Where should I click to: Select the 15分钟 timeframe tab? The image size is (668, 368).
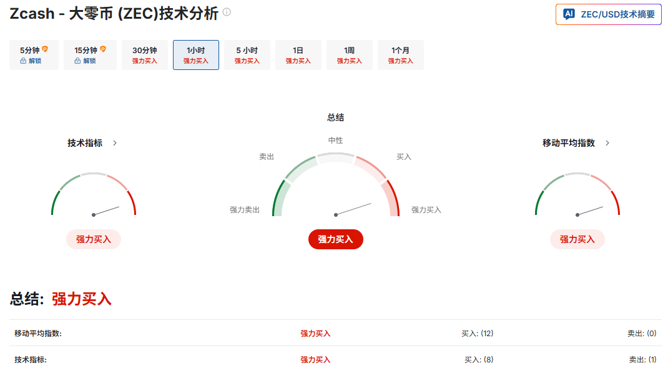(x=90, y=55)
